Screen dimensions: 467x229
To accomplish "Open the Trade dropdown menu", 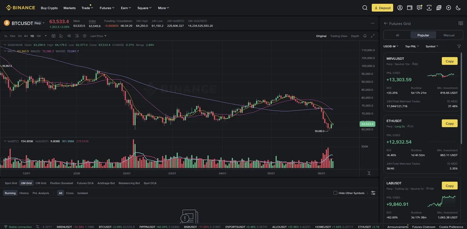I will pos(87,8).
